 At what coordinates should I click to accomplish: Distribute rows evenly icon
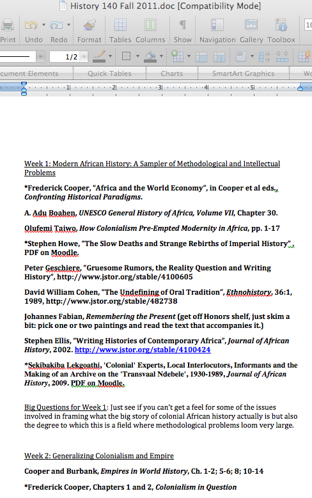click(x=264, y=56)
